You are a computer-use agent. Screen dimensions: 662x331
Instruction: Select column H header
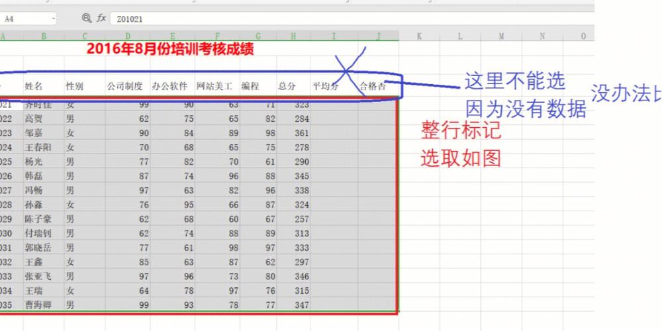[x=293, y=36]
